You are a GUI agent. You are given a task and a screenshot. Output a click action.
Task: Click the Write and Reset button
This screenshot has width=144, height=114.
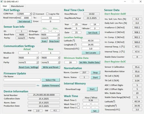click(x=51, y=67)
